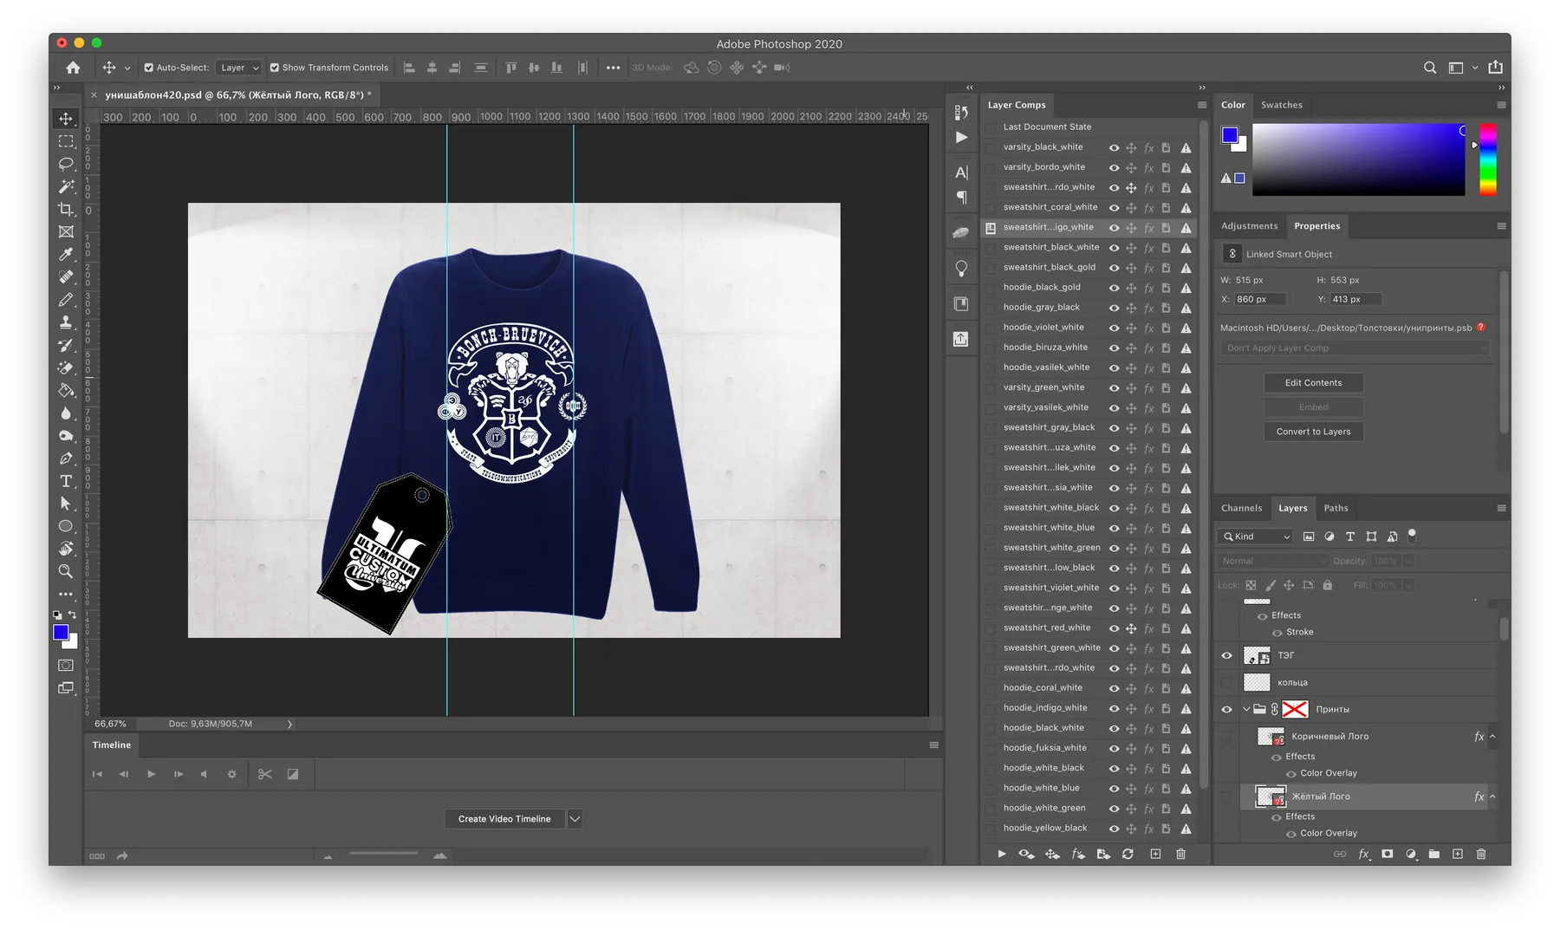The width and height of the screenshot is (1560, 930).
Task: Select the Color panel tab
Action: click(1232, 105)
